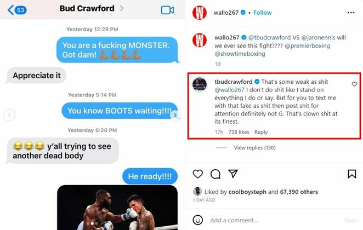Like the post with the heart icon
Screen dimensions: 363x230
[x=198, y=174]
